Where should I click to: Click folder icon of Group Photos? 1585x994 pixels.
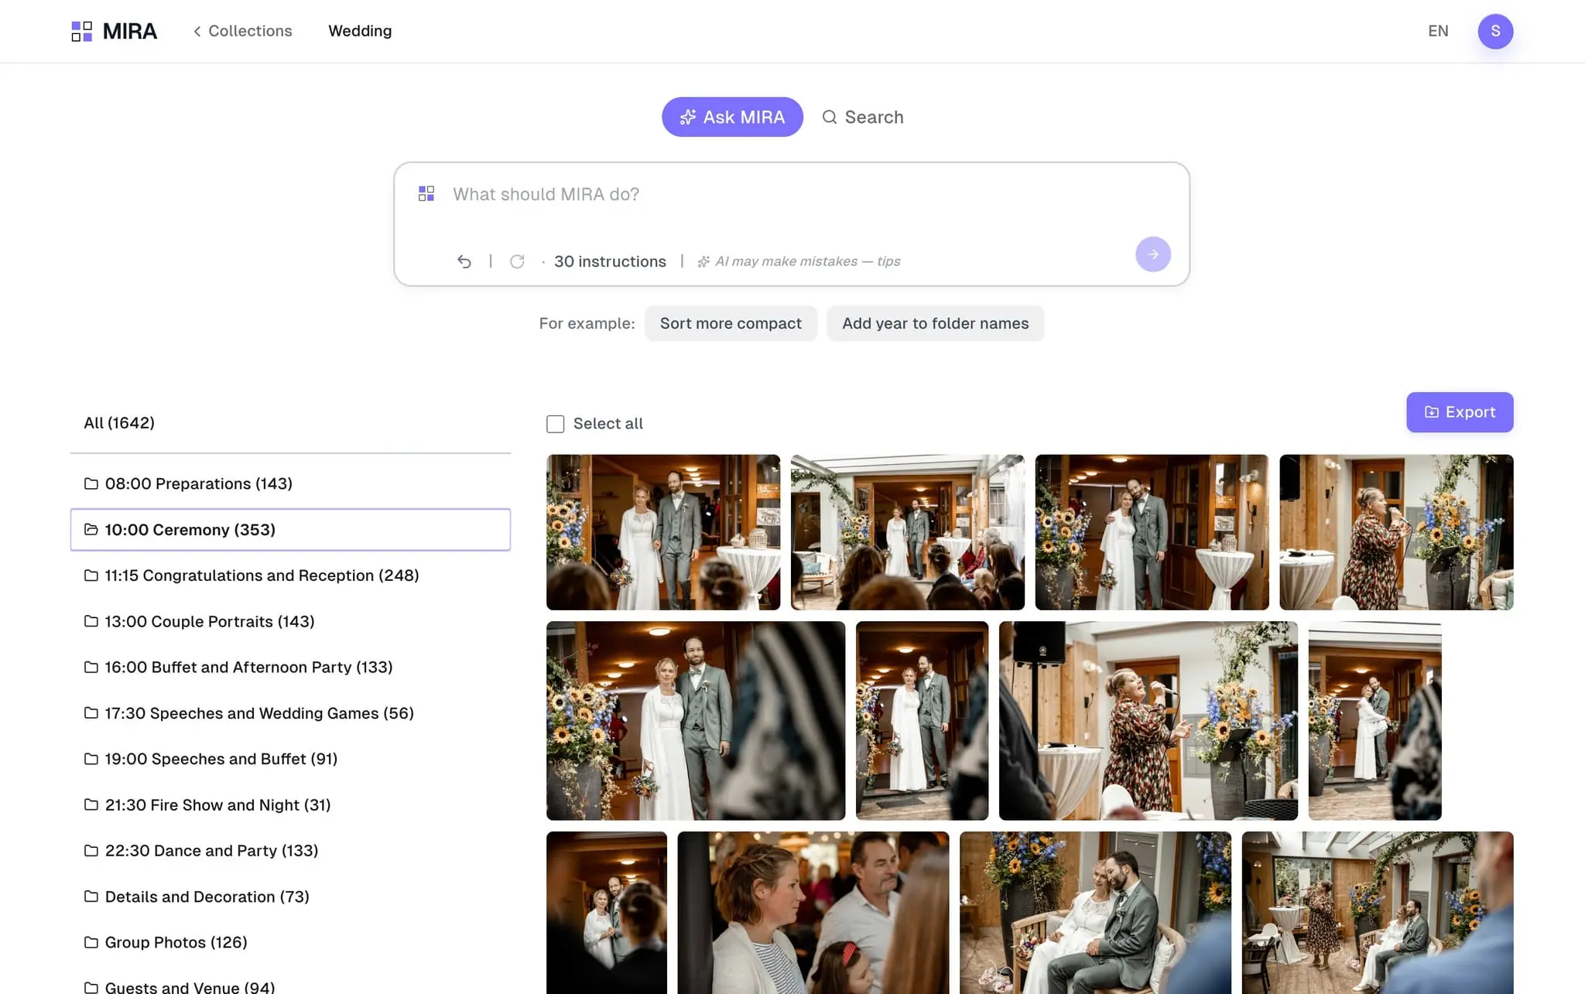[91, 942]
